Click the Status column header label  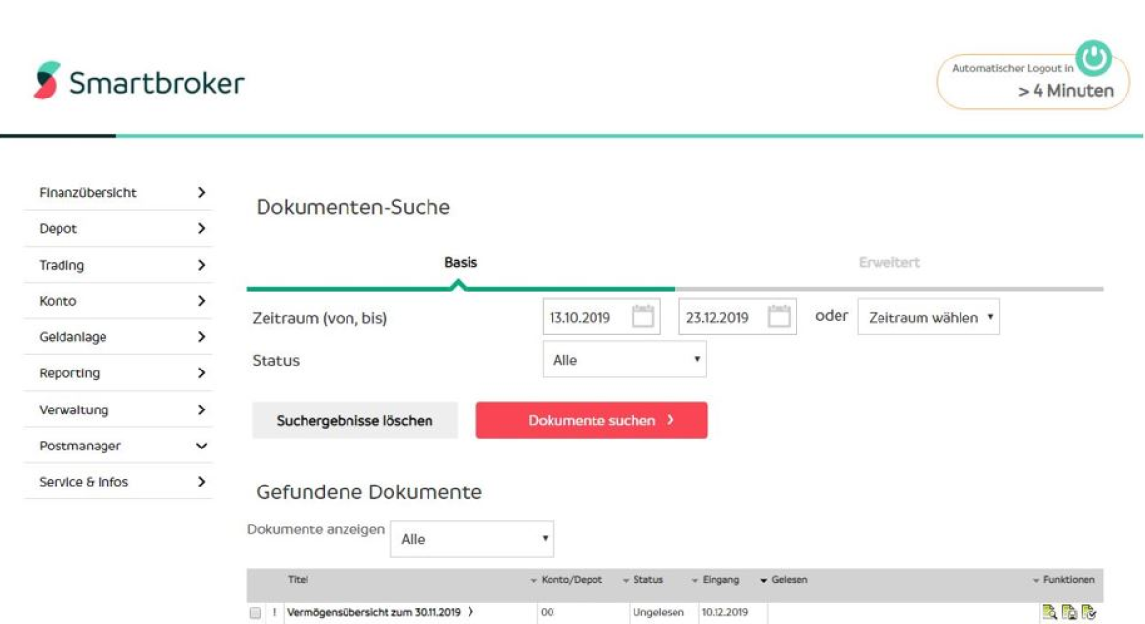click(x=648, y=580)
